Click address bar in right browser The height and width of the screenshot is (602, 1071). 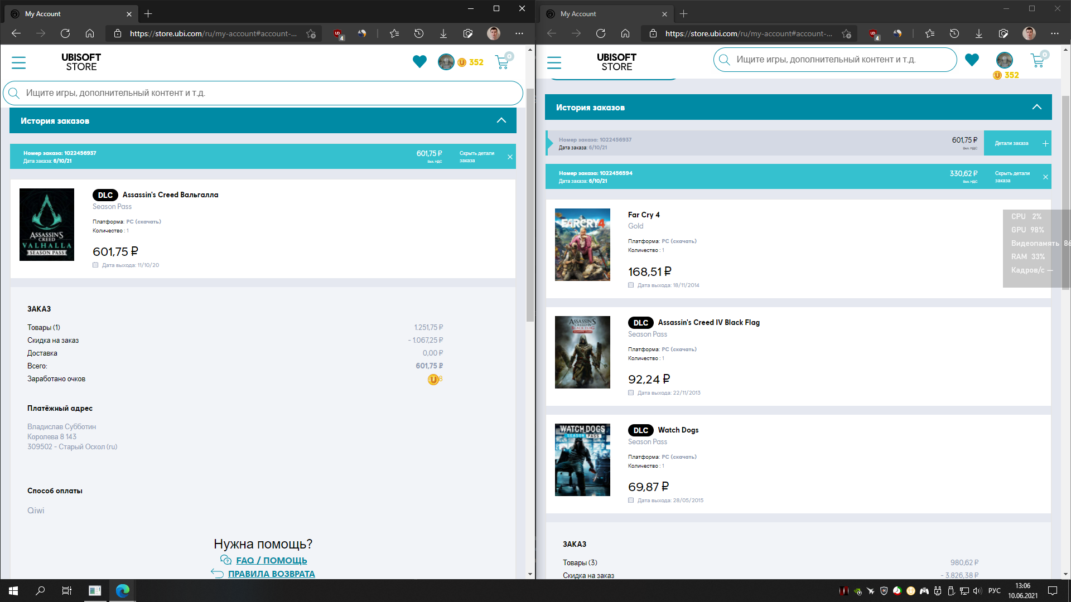pyautogui.click(x=748, y=33)
